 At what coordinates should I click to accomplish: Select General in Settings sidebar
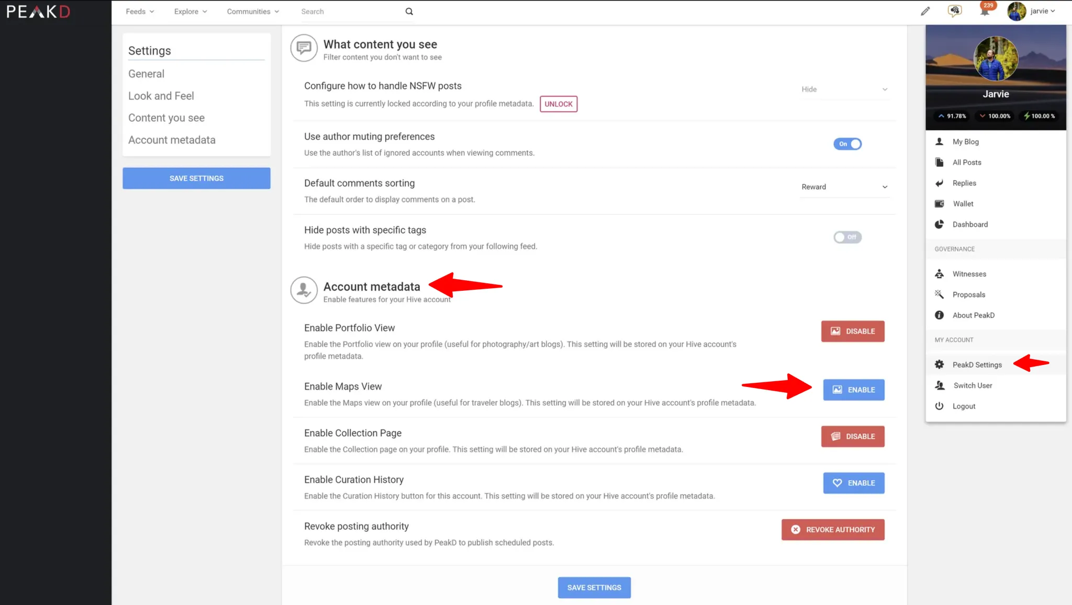click(146, 74)
